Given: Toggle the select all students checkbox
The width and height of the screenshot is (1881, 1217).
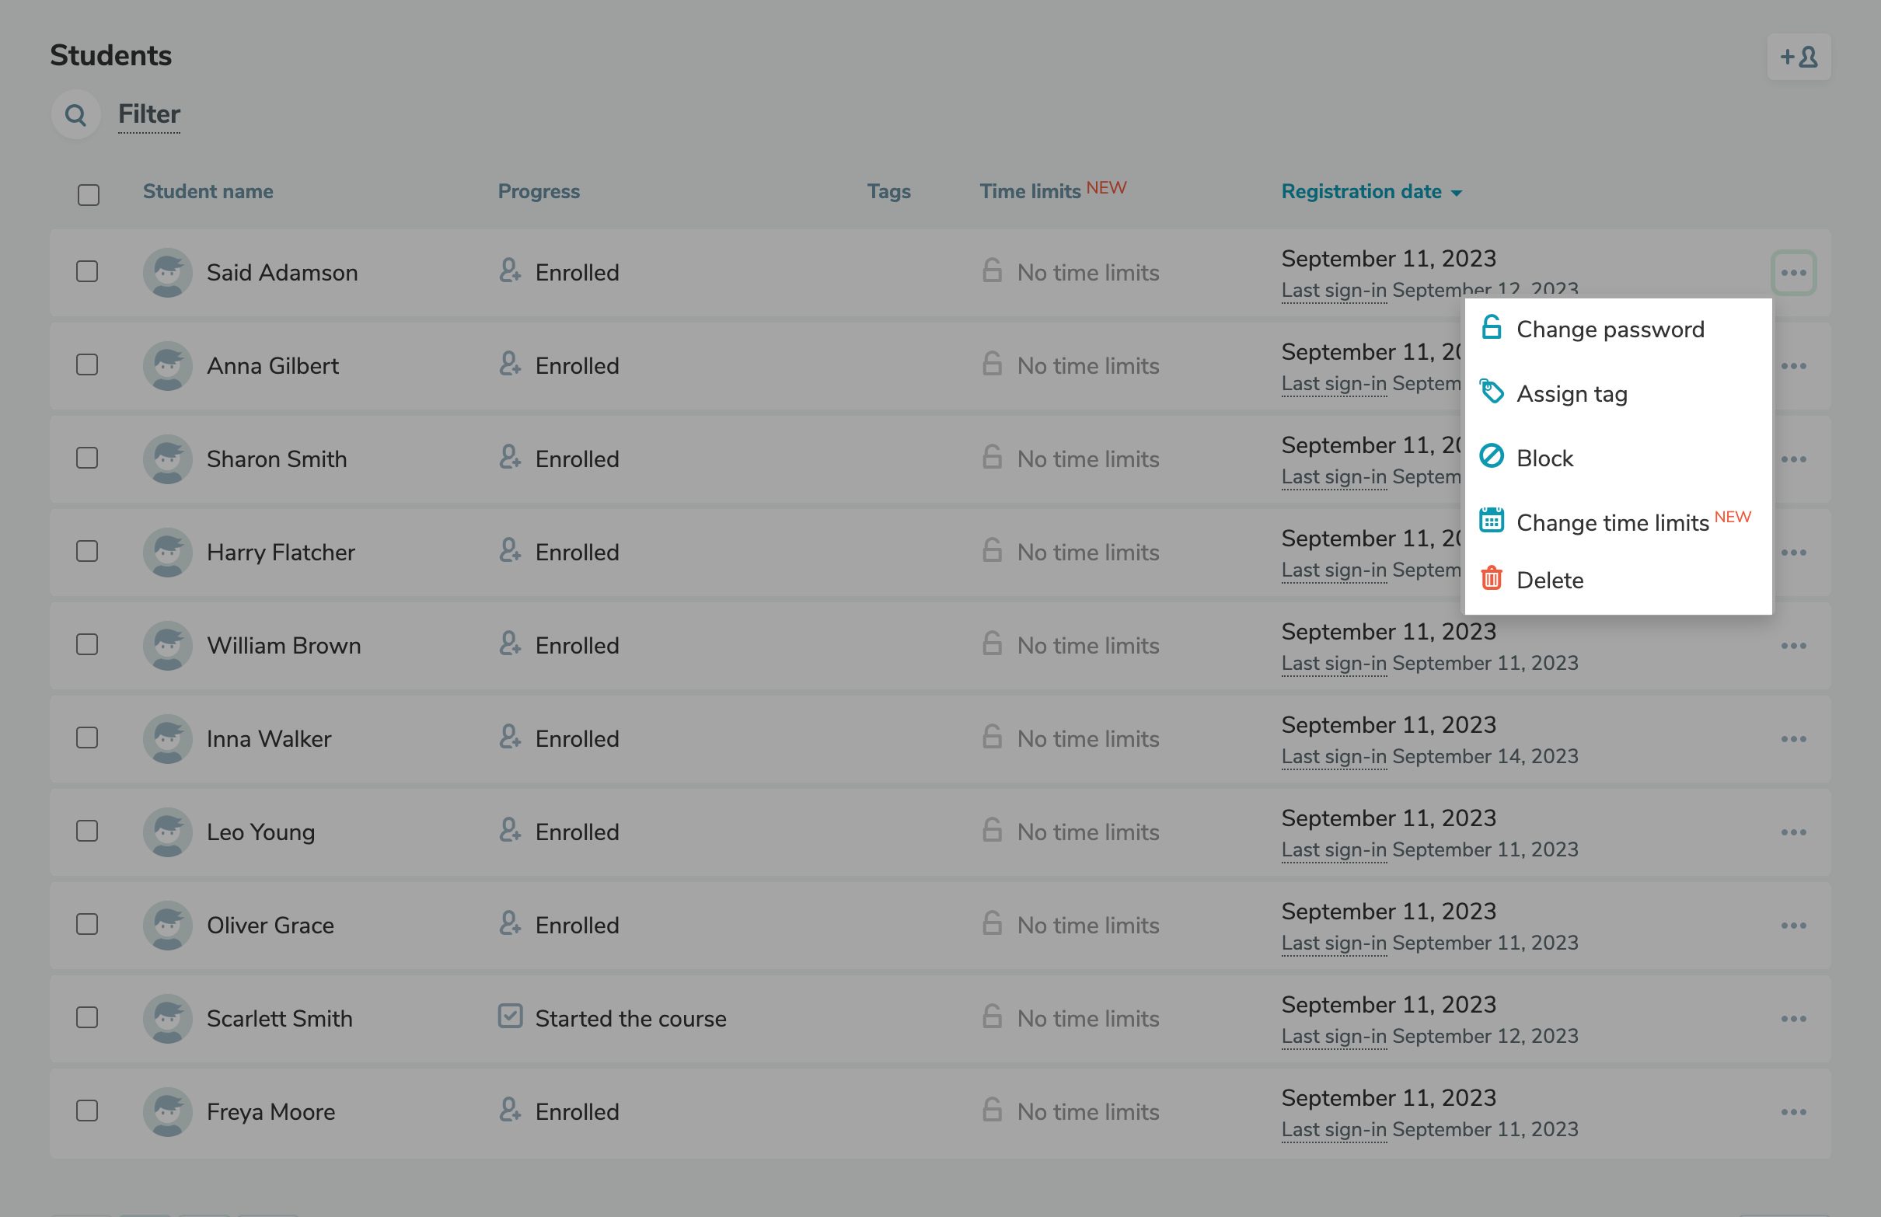Looking at the screenshot, I should [89, 194].
